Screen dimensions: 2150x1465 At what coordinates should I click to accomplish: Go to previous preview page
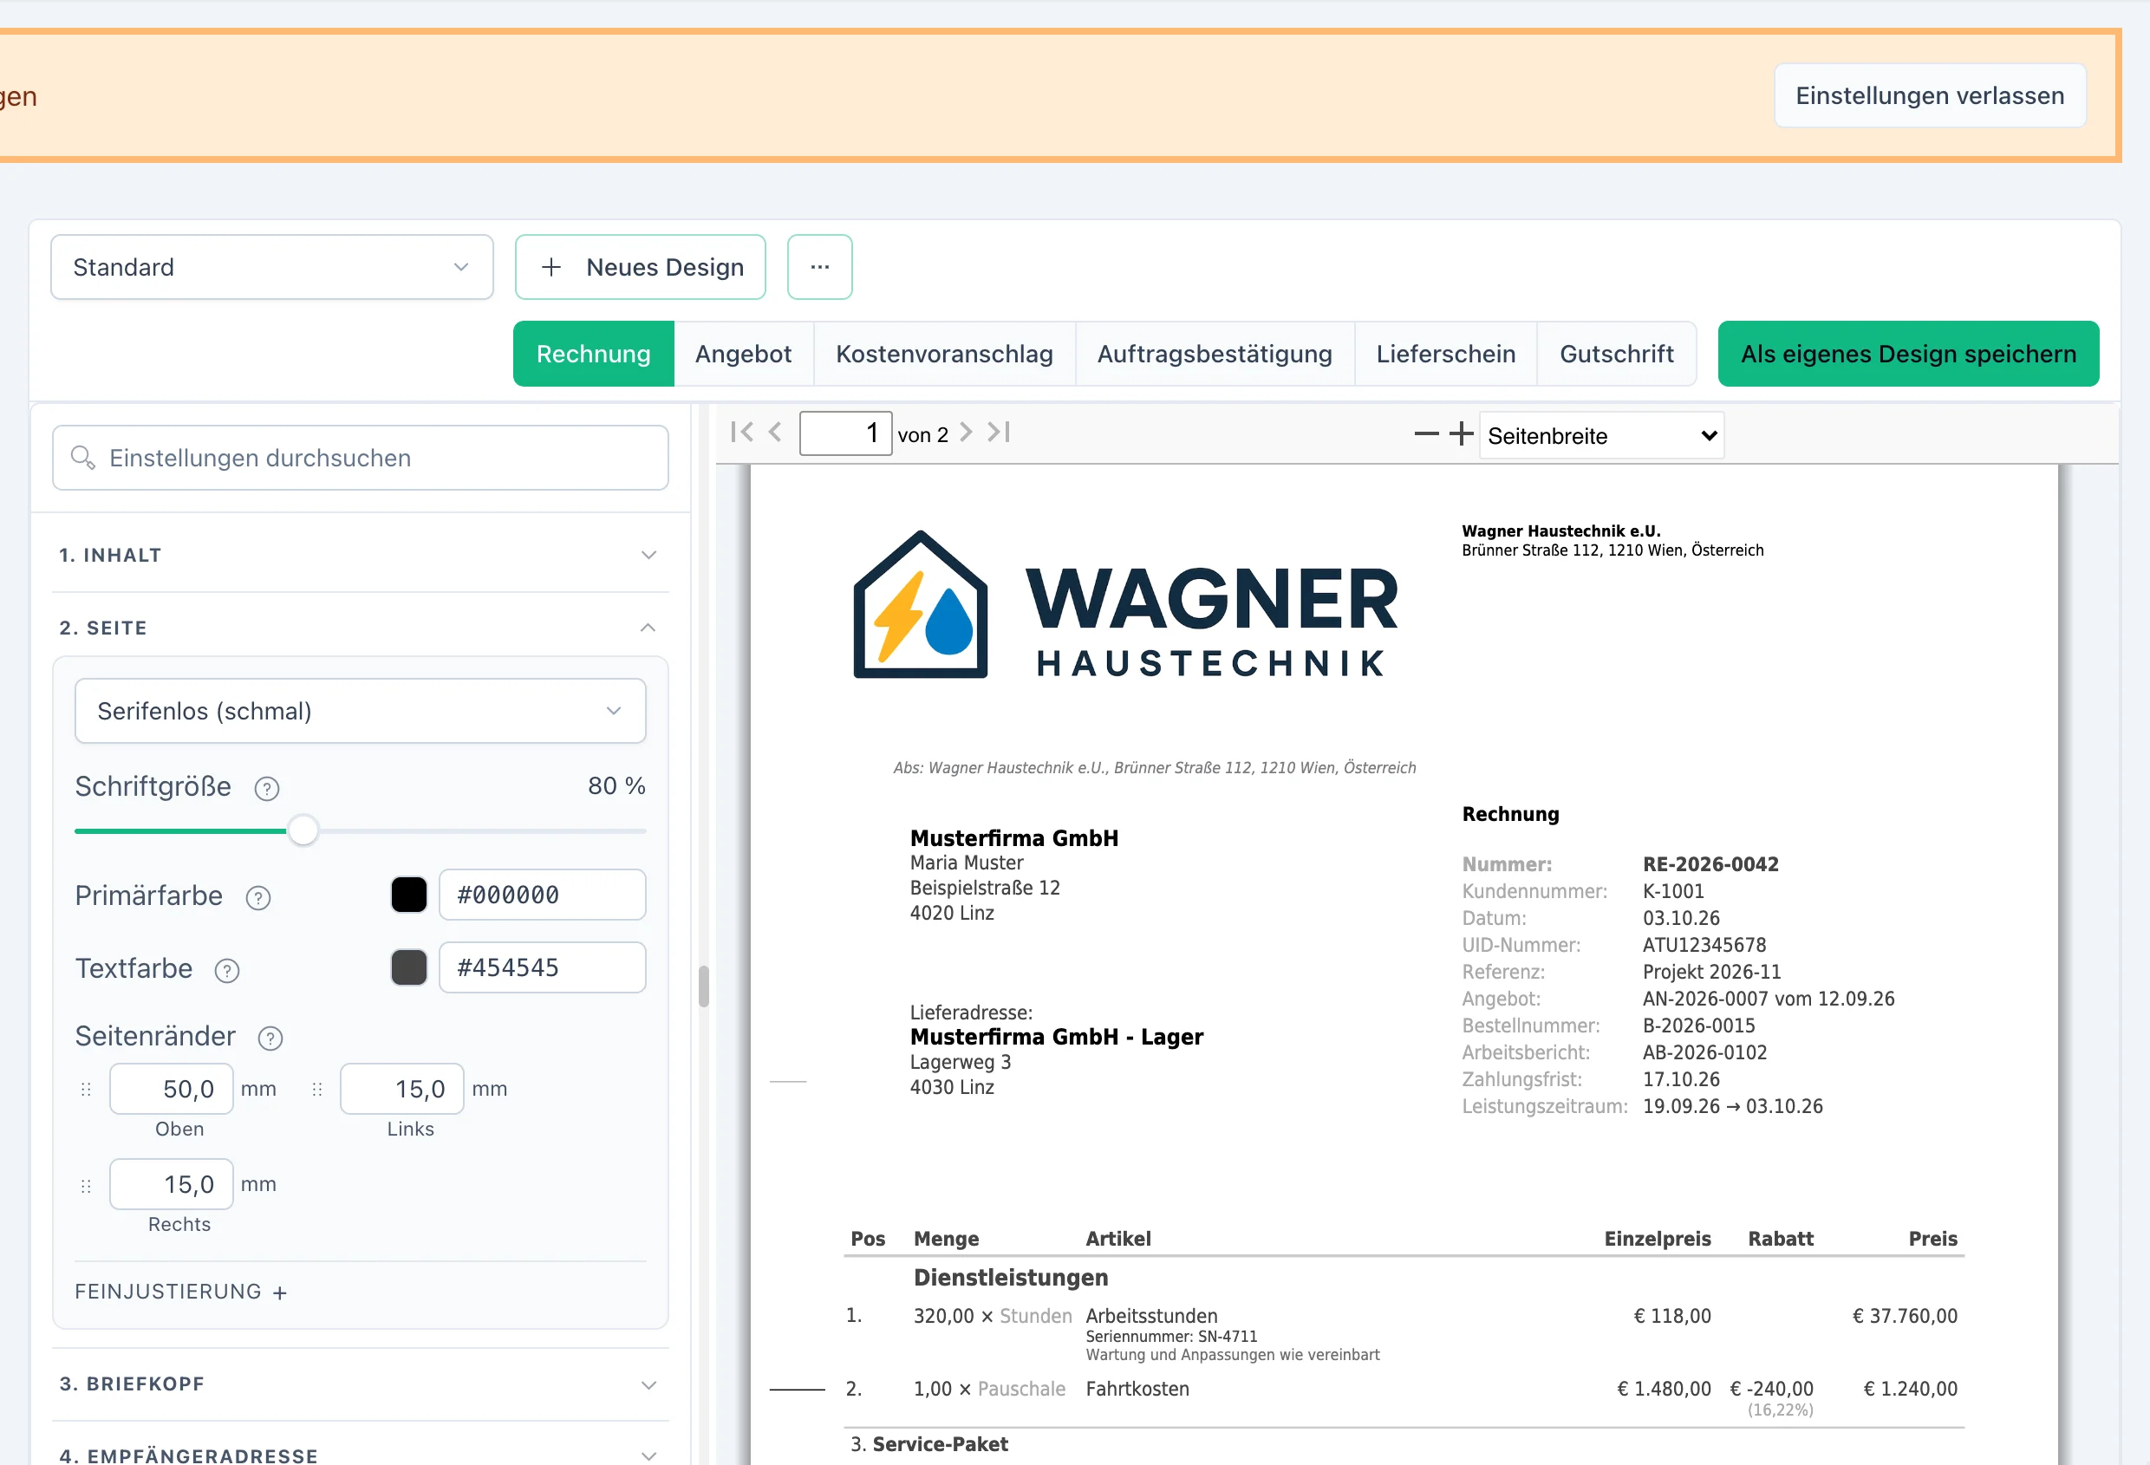775,432
